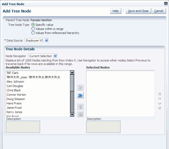Move selected node to bottom of list

click(x=159, y=108)
